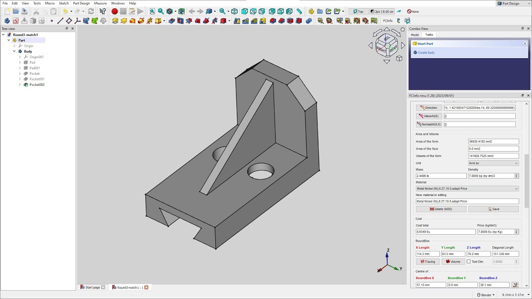This screenshot has width=532, height=299.
Task: Click the Volume button
Action: [x=453, y=262]
